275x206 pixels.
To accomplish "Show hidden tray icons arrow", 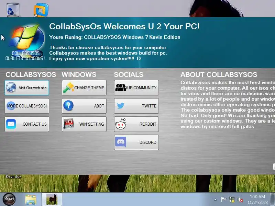I will [x=215, y=199].
